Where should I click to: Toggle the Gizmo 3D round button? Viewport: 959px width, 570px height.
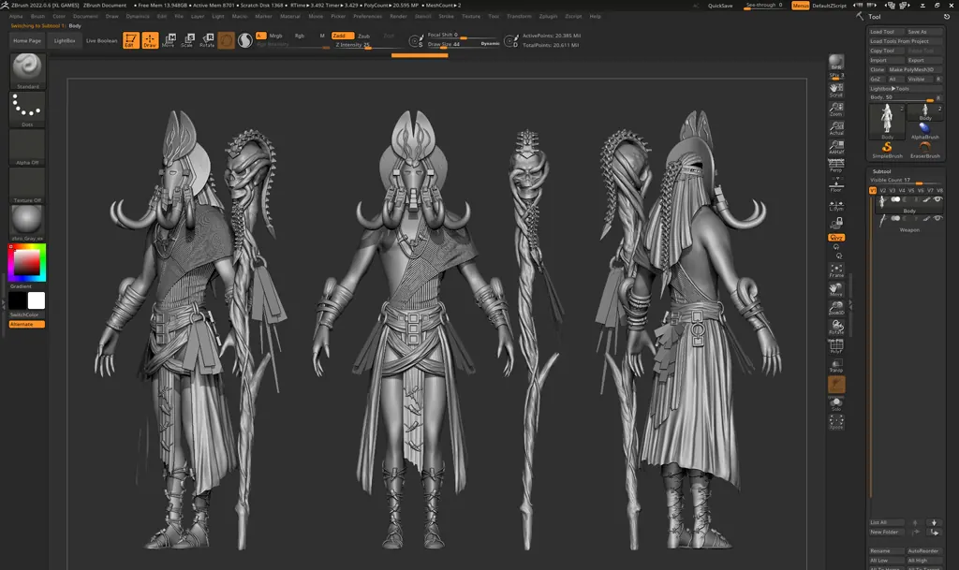tap(227, 40)
